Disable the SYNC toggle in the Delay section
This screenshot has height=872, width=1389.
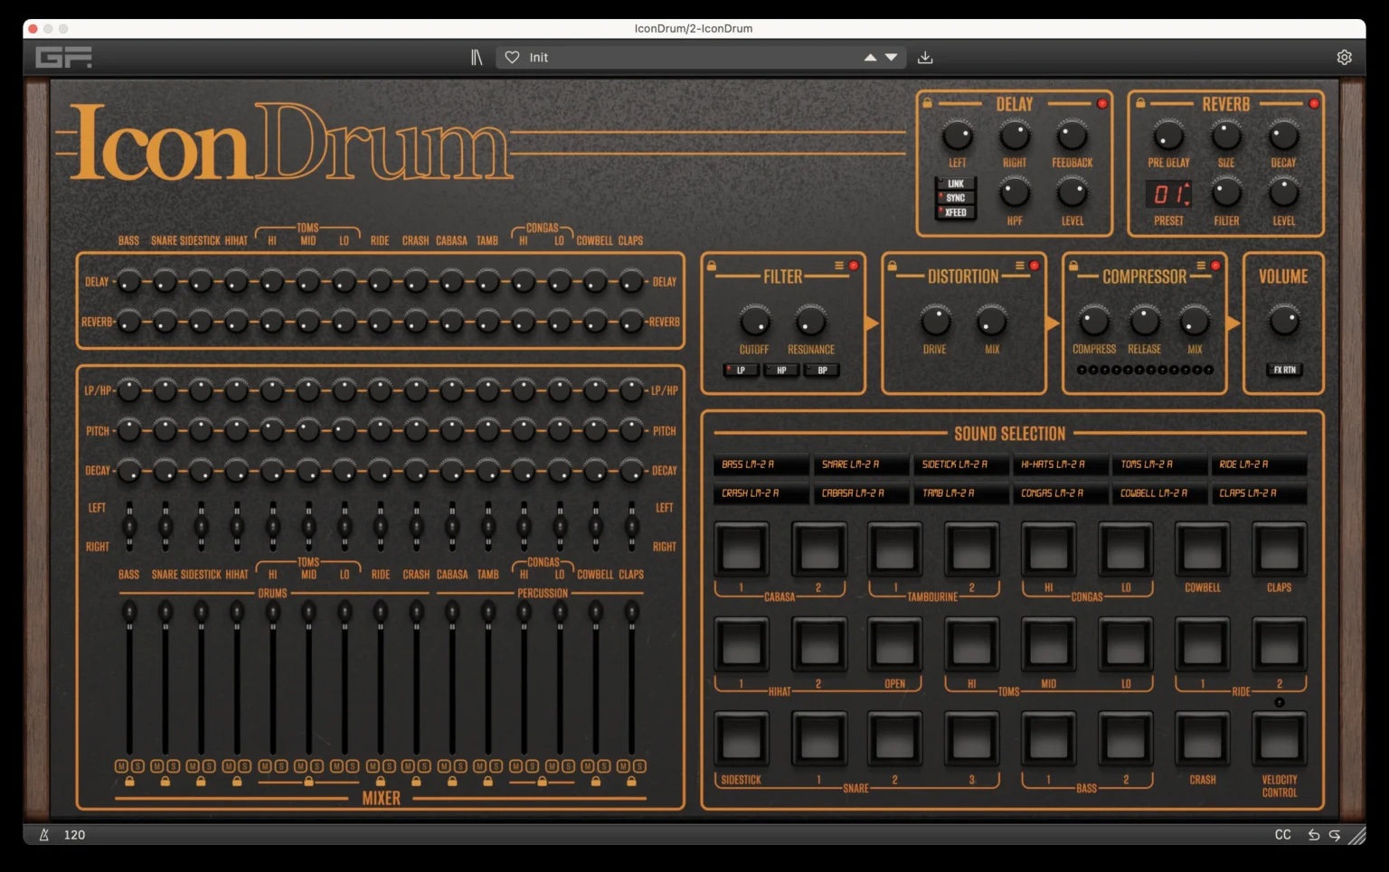tap(954, 198)
